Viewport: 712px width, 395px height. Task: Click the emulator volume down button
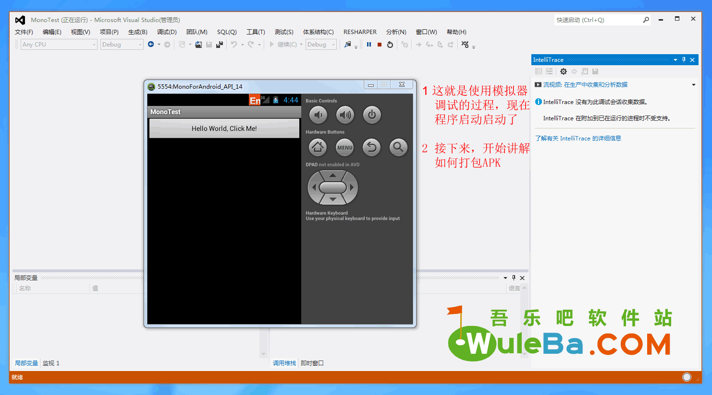click(318, 115)
